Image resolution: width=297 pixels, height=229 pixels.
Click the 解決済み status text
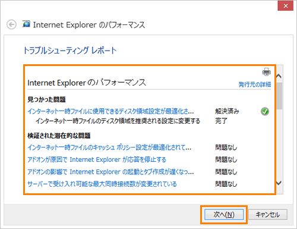(x=227, y=111)
